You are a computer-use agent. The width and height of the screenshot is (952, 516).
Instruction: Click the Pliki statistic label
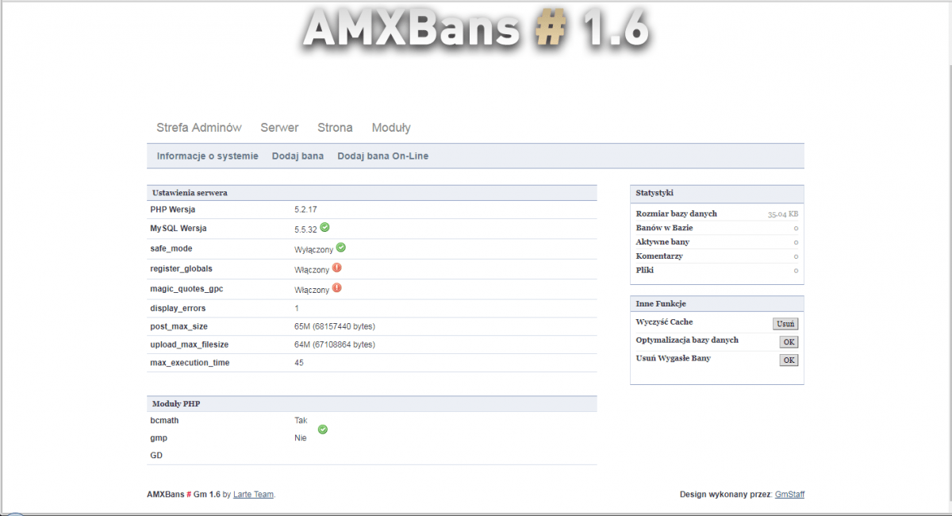point(645,271)
